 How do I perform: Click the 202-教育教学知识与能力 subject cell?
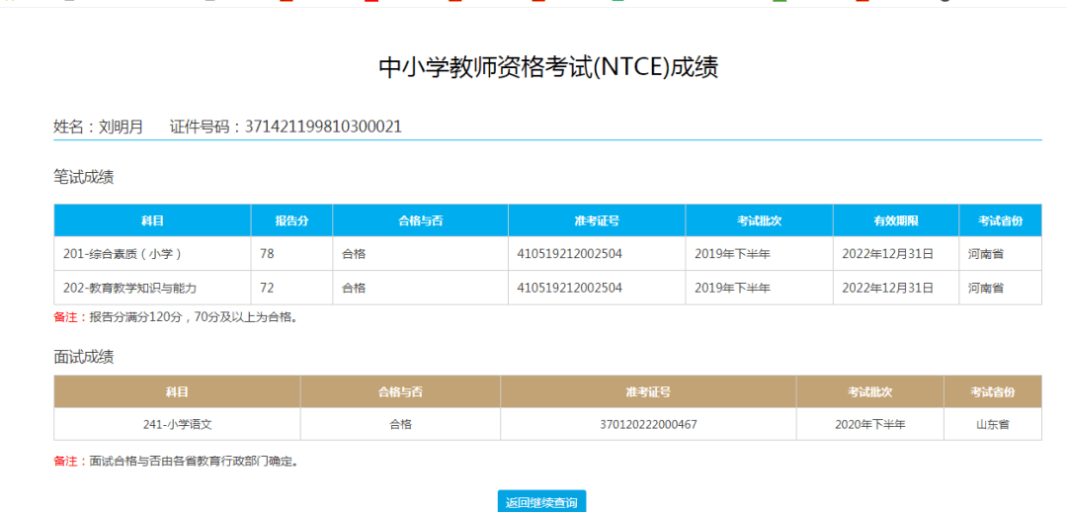coord(152,288)
